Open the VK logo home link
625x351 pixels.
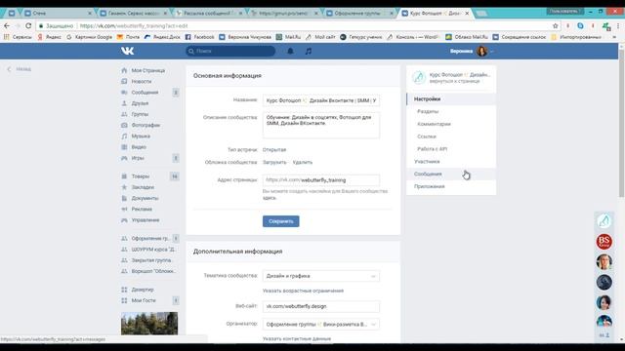(128, 51)
